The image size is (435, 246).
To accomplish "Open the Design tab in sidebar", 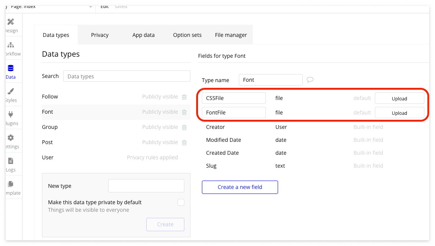I will pos(11,25).
